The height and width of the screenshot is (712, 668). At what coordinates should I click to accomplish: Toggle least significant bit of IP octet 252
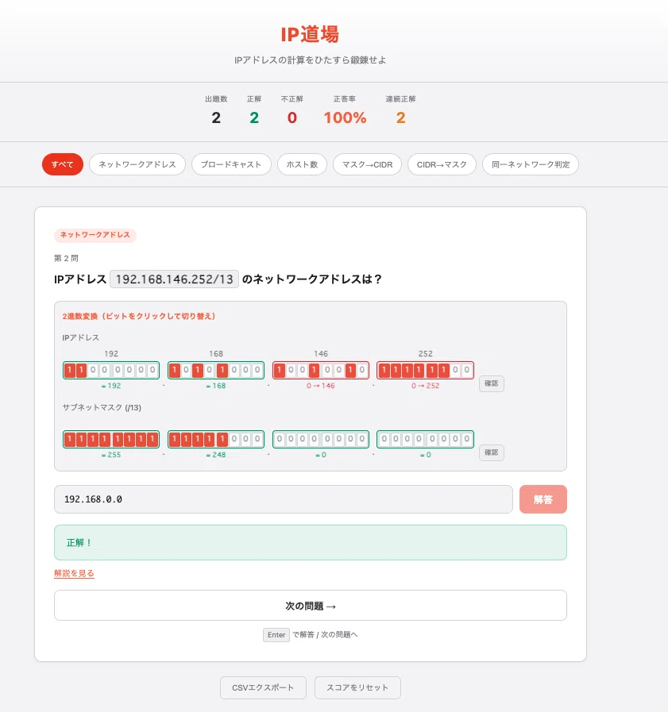pyautogui.click(x=467, y=370)
